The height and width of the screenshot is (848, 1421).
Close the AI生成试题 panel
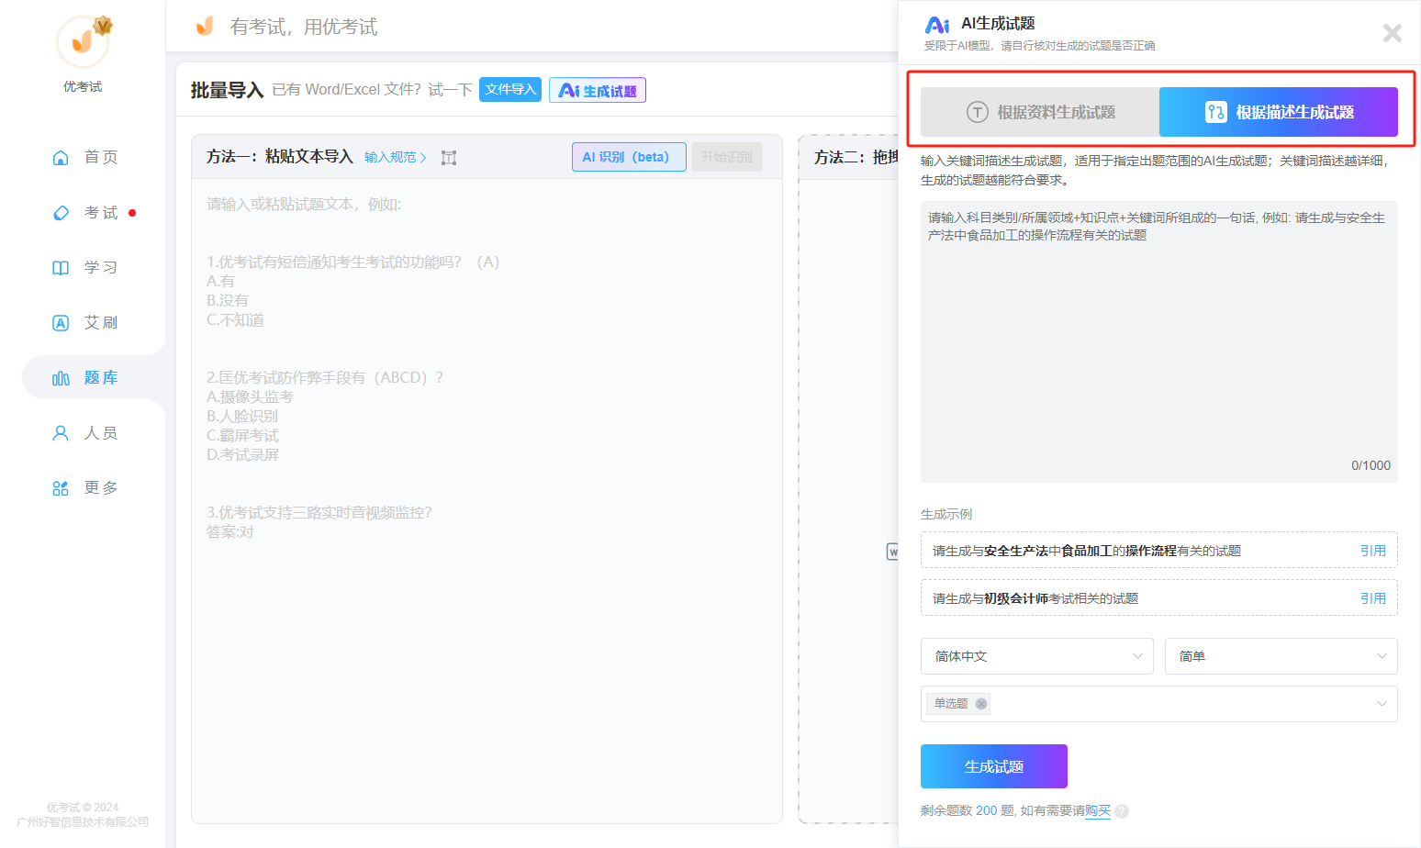[1392, 33]
